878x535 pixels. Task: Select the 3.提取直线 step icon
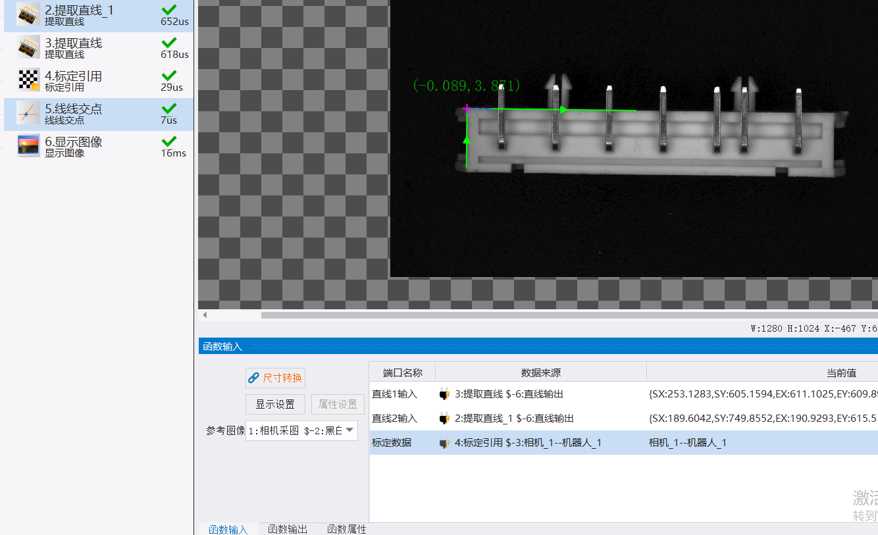click(x=29, y=47)
